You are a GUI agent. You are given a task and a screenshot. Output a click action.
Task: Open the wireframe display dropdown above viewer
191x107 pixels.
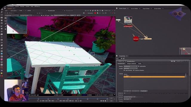tap(12, 15)
